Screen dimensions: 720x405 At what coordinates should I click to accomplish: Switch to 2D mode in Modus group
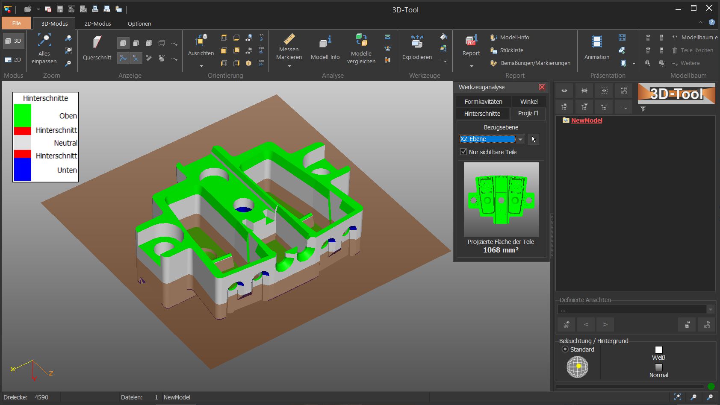tap(13, 59)
